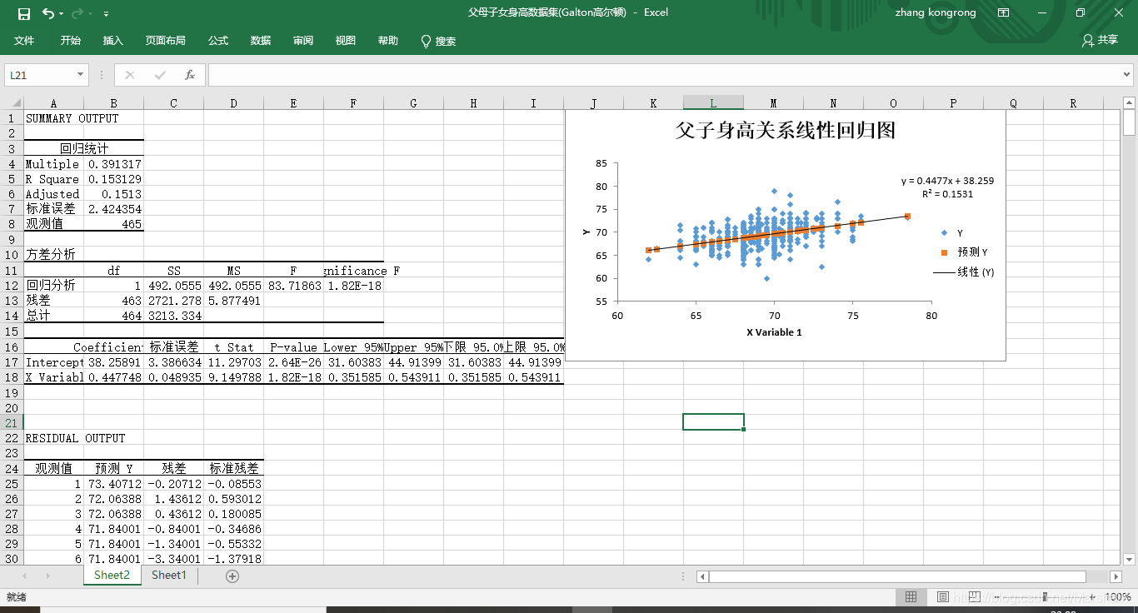Click the F statistic cell 83.71863
This screenshot has width=1138, height=613.
pyautogui.click(x=294, y=285)
